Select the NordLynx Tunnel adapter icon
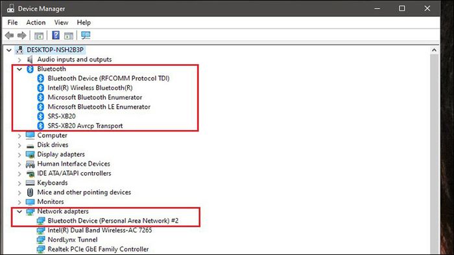Screen dimensions: 454x255 click(x=41, y=239)
